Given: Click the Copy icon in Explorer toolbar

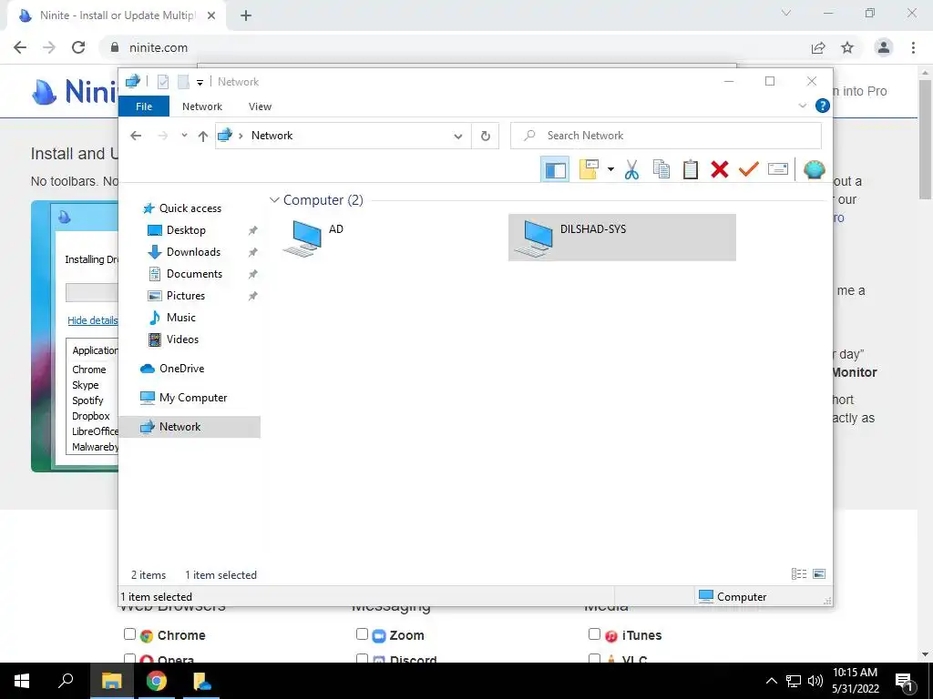Looking at the screenshot, I should (661, 169).
